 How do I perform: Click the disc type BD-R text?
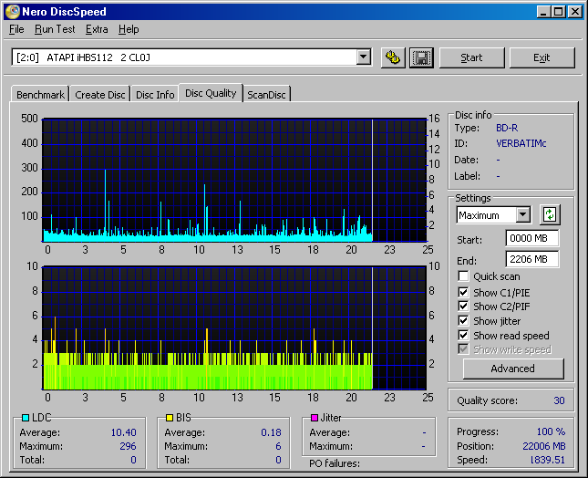507,128
